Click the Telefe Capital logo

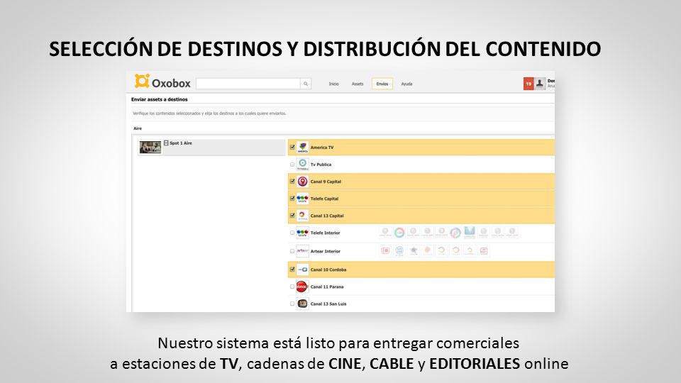pos(302,199)
